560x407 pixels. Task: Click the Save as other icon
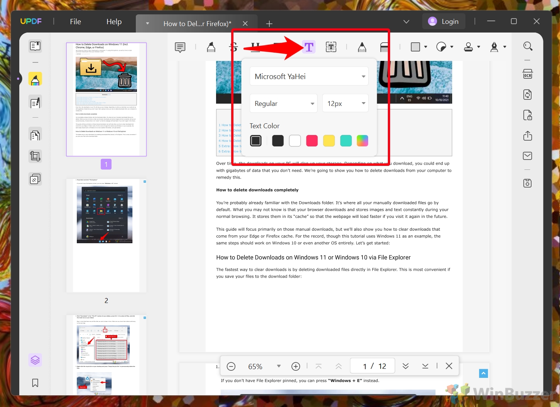[x=527, y=183]
